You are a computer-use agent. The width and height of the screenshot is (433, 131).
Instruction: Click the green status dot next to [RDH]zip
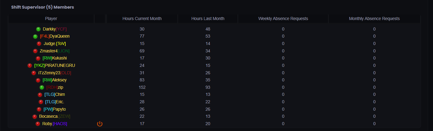click(42, 88)
